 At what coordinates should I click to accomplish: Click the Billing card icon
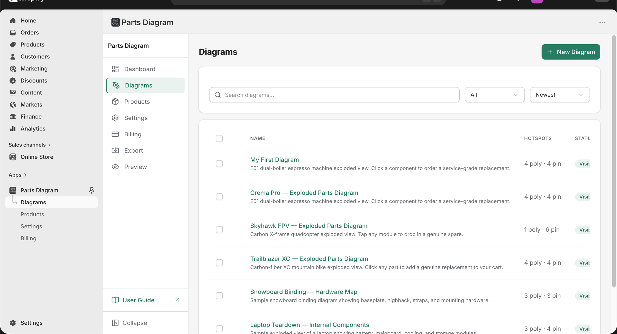[x=115, y=134]
